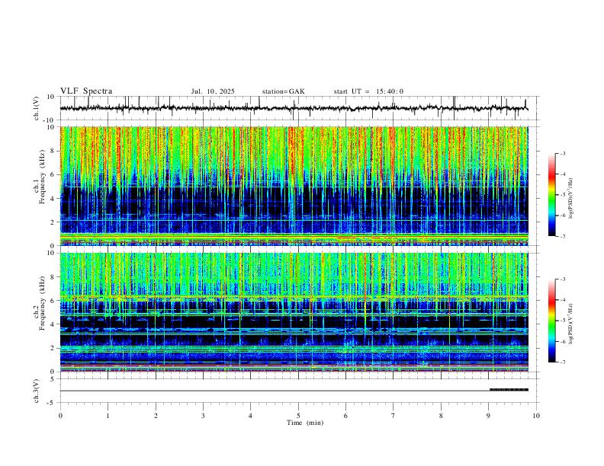604x466 pixels.
Task: Click the ch.1 color bar scale
Action: pos(551,195)
